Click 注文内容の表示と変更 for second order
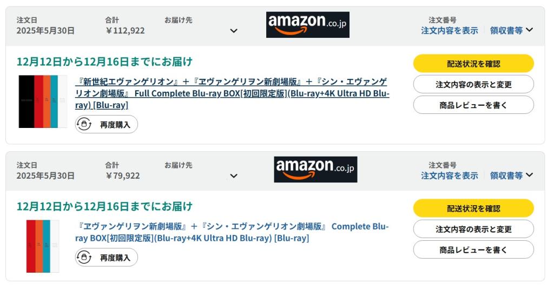 473,229
